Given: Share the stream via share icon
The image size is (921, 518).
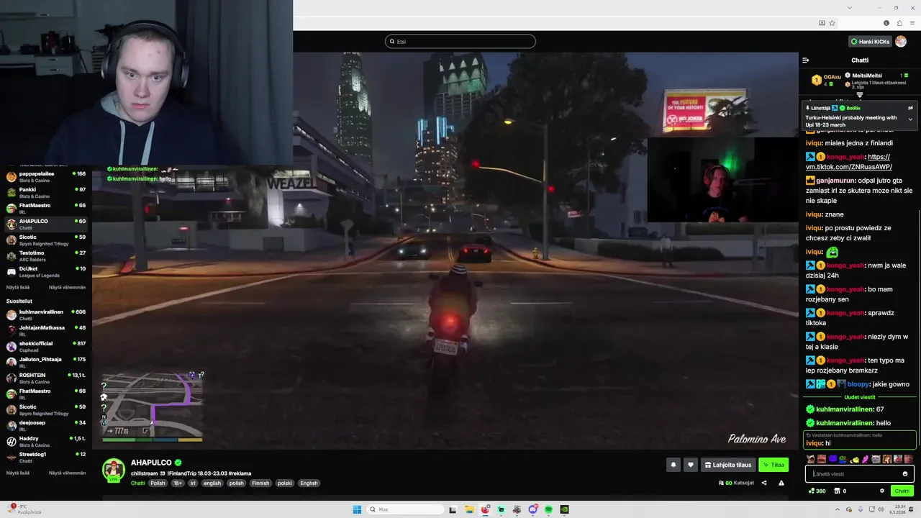Looking at the screenshot, I should (764, 483).
